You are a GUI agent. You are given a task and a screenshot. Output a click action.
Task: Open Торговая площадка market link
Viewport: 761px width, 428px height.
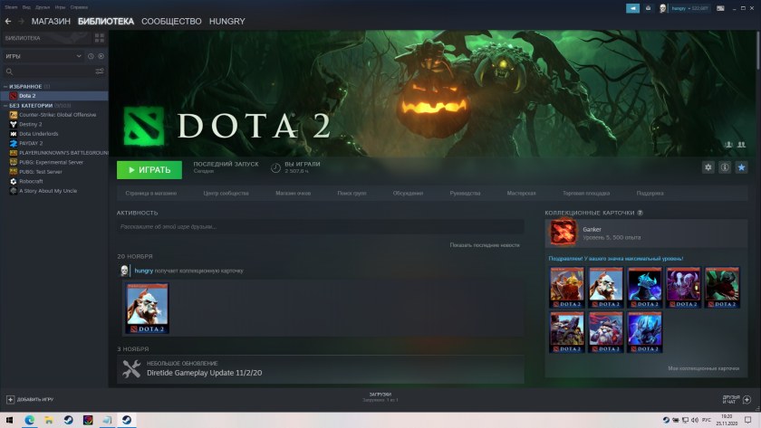pos(586,193)
